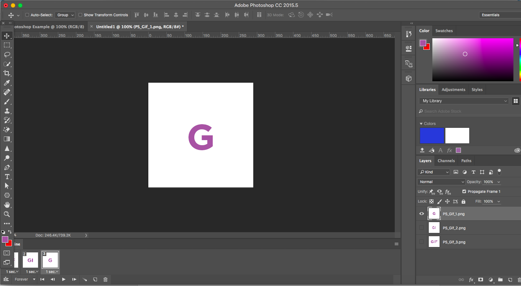The height and width of the screenshot is (286, 521).
Task: Create a new group folder in Layers
Action: (500, 279)
